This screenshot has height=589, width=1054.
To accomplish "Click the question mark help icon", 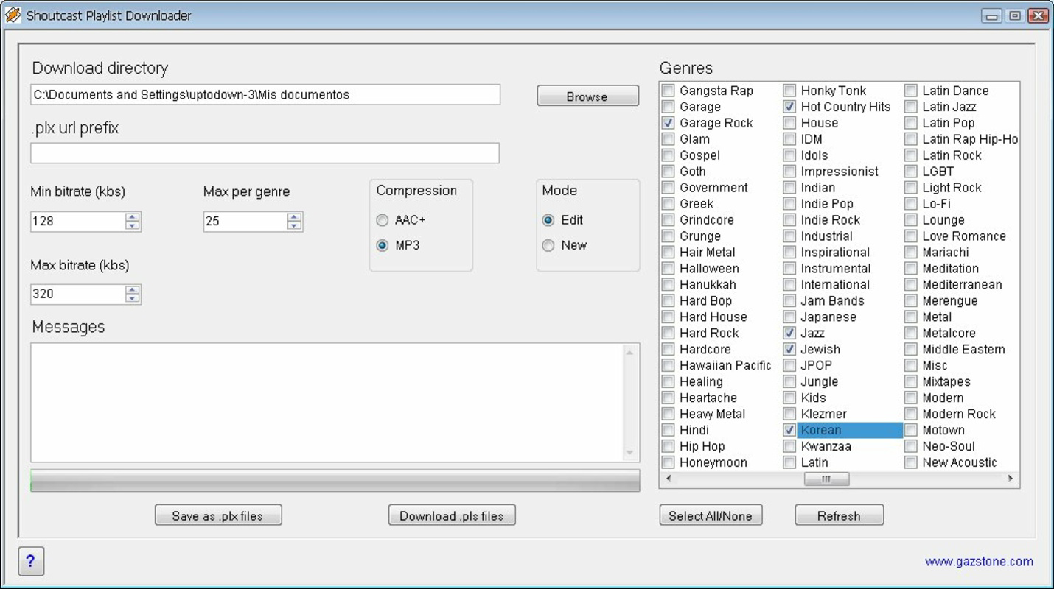I will [x=31, y=561].
